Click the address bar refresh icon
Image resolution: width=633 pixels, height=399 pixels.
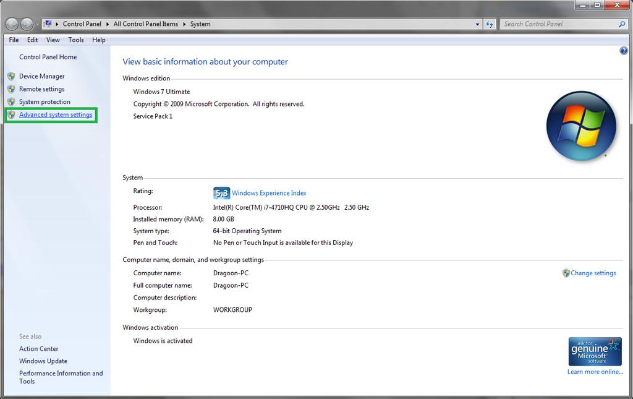tap(490, 24)
